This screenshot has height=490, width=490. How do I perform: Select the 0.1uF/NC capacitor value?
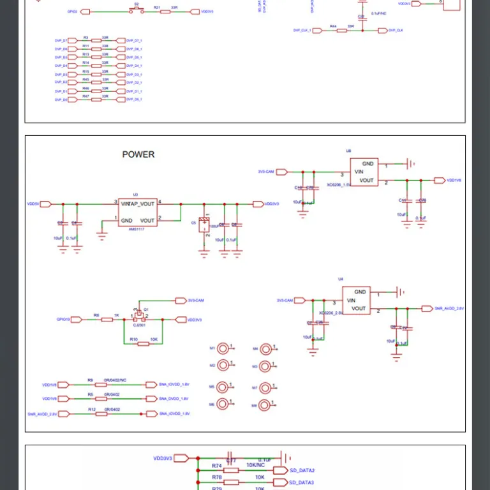pos(379,13)
